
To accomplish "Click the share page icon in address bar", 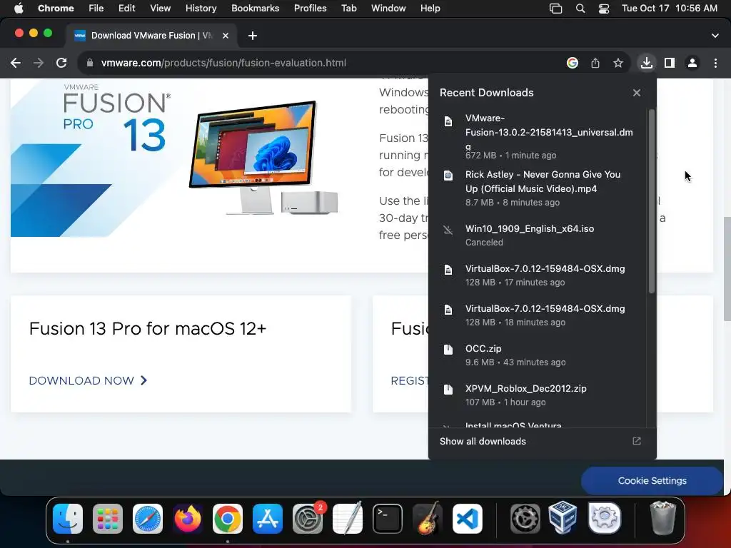I will [x=595, y=63].
